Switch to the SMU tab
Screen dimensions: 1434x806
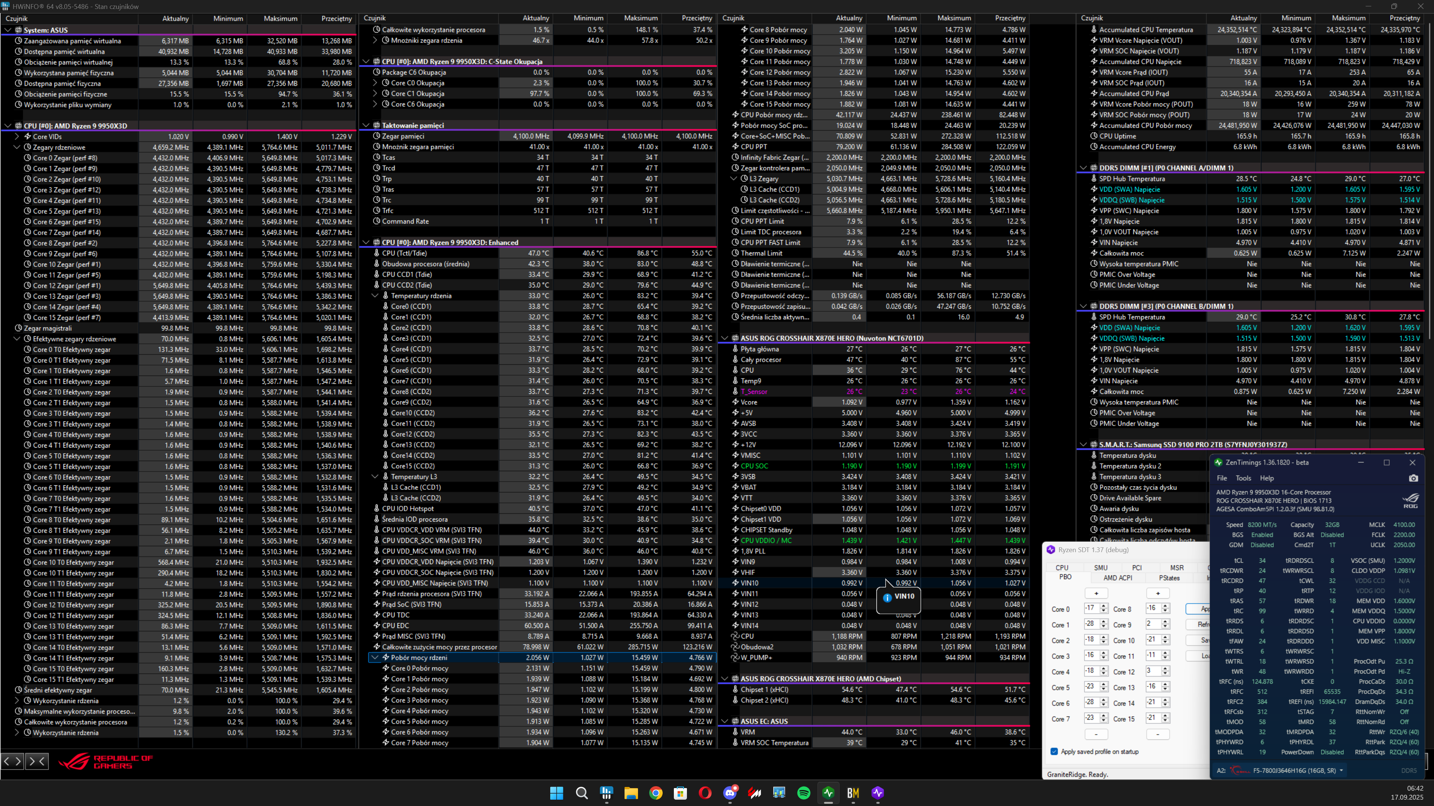(1100, 567)
